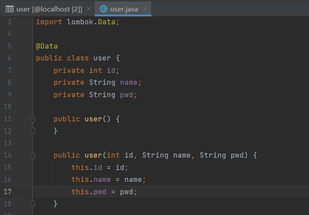This screenshot has height=215, width=309.
Task: Click line number 10 in the gutter
Action: (x=8, y=106)
